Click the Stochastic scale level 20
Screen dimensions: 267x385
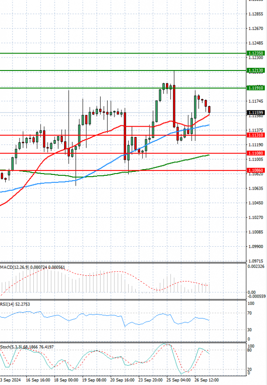tap(250, 369)
